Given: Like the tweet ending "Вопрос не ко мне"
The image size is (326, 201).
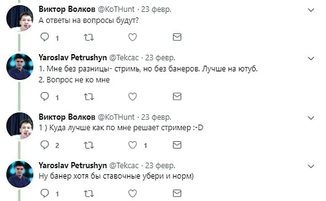Looking at the screenshot, I should (x=132, y=96).
